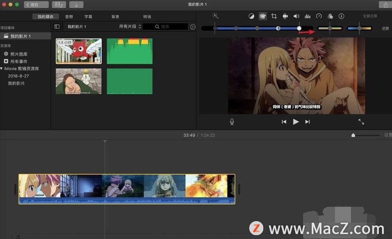Open noise reduction and equalizer tool
This screenshot has height=239, width=392.
(307, 16)
